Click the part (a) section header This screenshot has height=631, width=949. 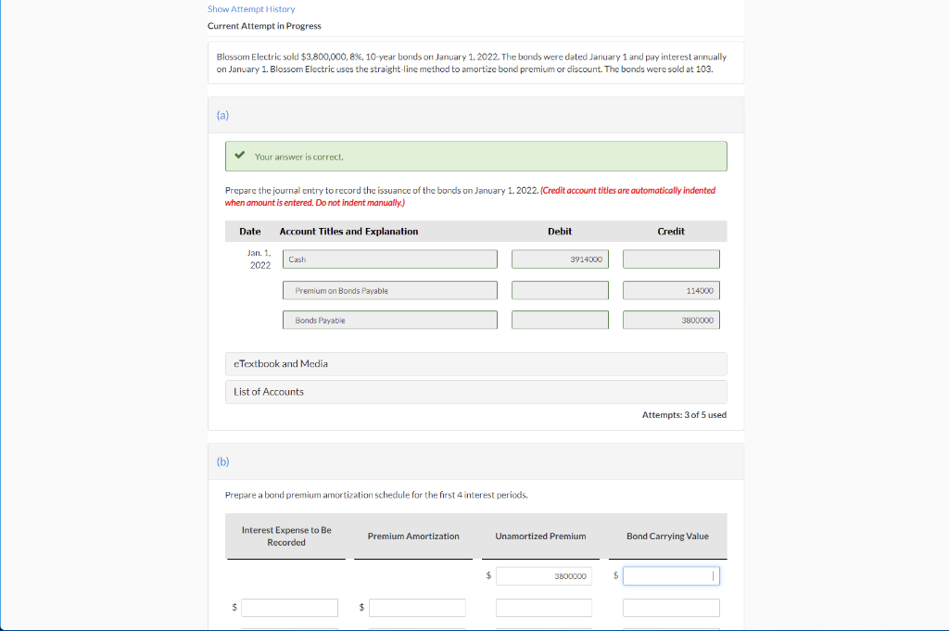point(475,115)
